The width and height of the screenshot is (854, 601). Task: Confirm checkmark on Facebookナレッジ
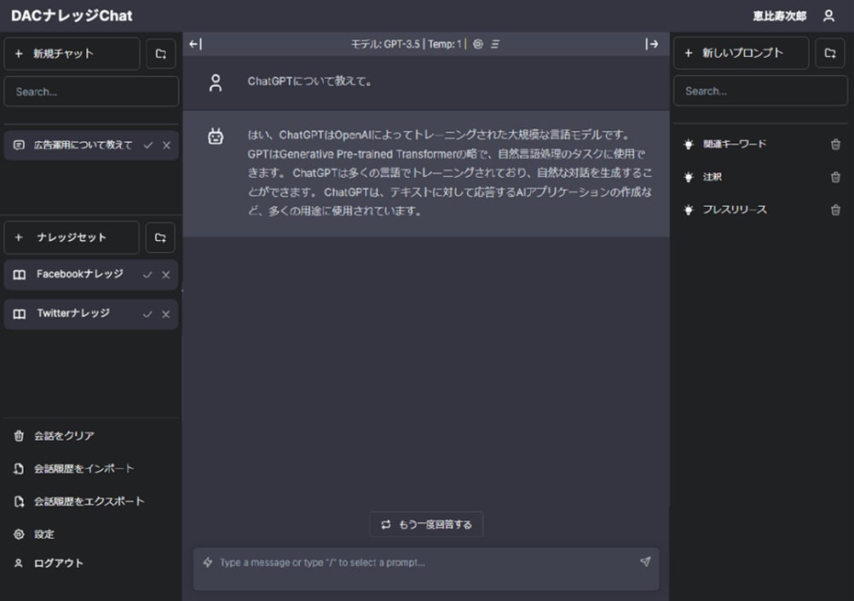(147, 275)
